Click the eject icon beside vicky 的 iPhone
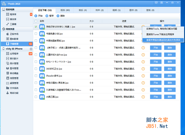185x135 pixels. coord(31,49)
